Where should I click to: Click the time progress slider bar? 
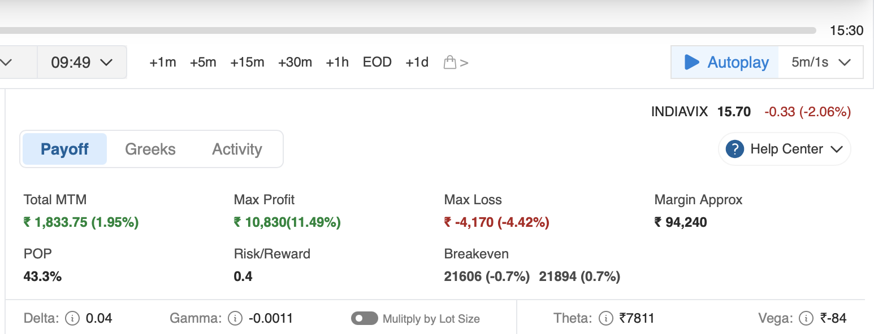[407, 30]
